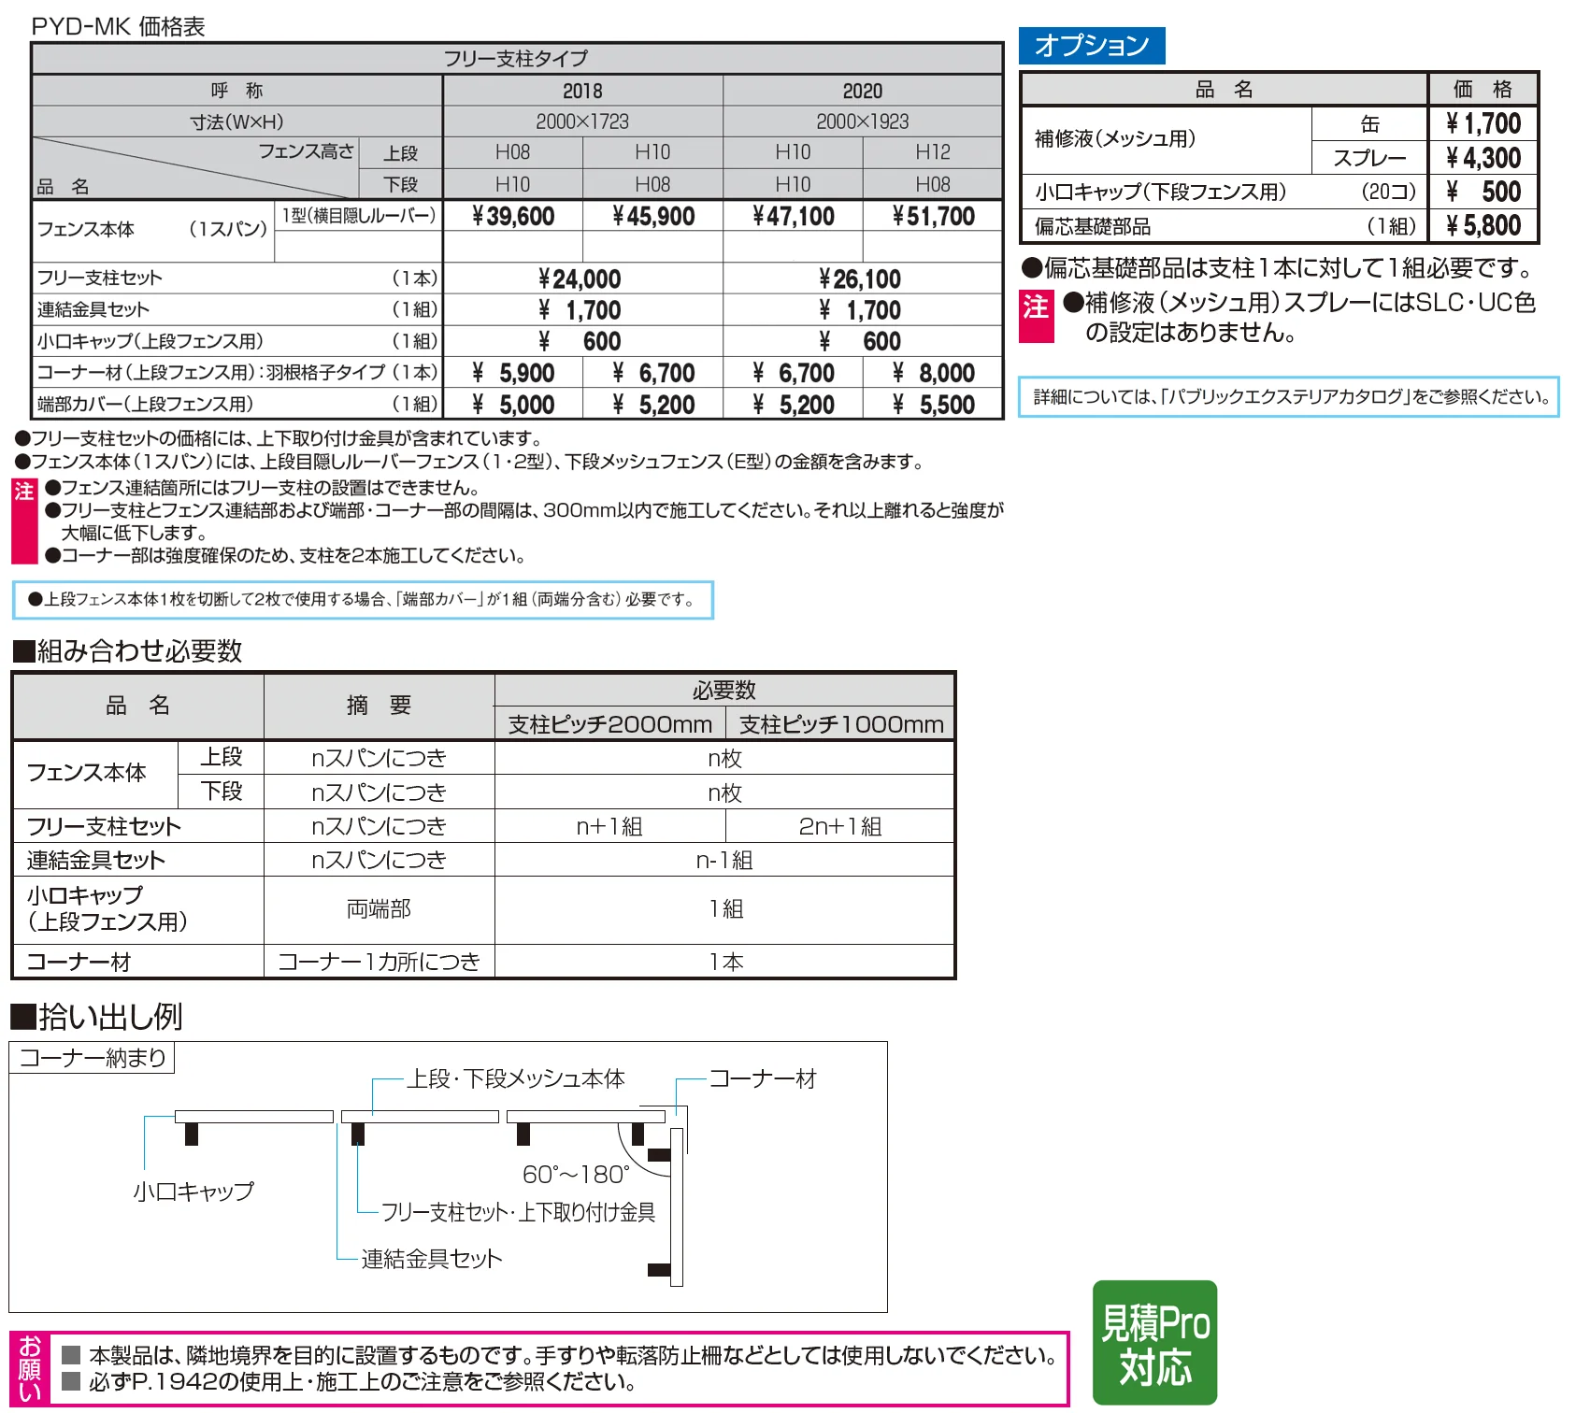Click the PYD-MK 価格表 title
The height and width of the screenshot is (1413, 1590).
[x=118, y=26]
